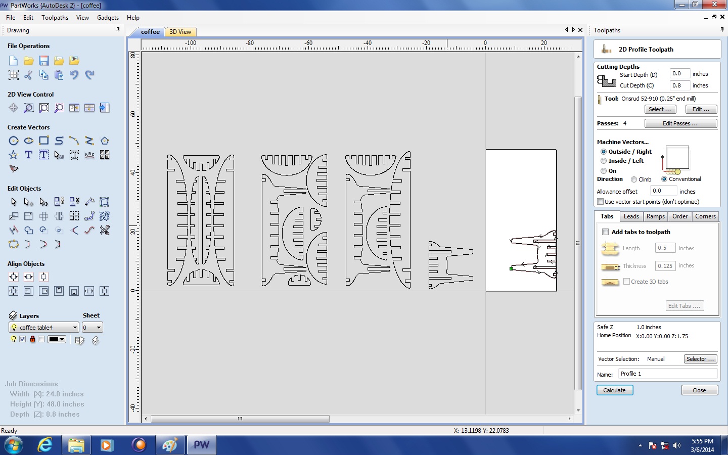The width and height of the screenshot is (728, 455).
Task: Click the Zoom to selected vectors icon
Action: (x=59, y=108)
